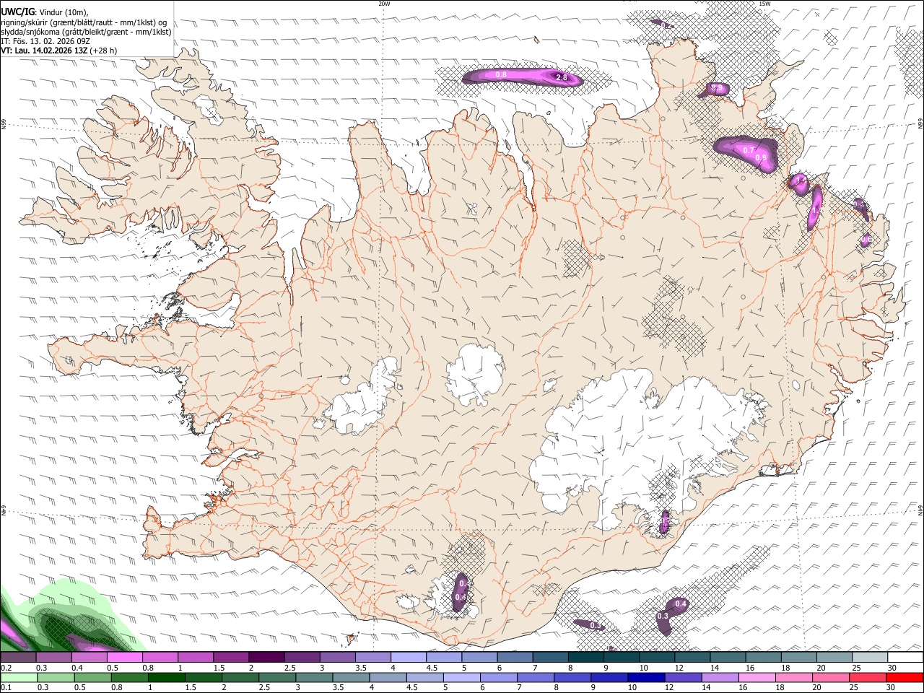The height and width of the screenshot is (693, 924).
Task: Click the '4.5' label under the snow legend
Action: (431, 668)
